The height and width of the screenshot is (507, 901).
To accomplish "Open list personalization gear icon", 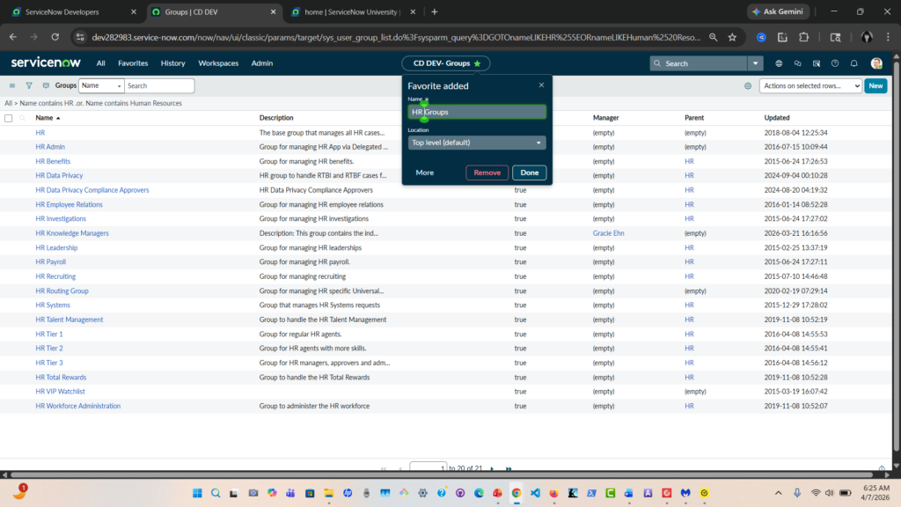I will click(748, 86).
